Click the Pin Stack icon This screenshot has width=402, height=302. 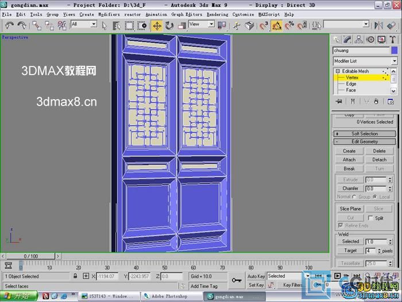click(x=339, y=101)
